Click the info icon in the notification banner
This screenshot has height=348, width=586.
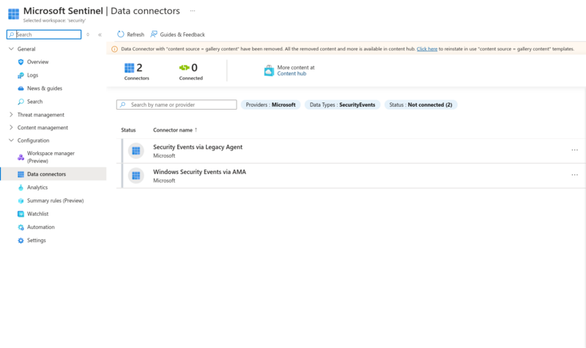[114, 49]
